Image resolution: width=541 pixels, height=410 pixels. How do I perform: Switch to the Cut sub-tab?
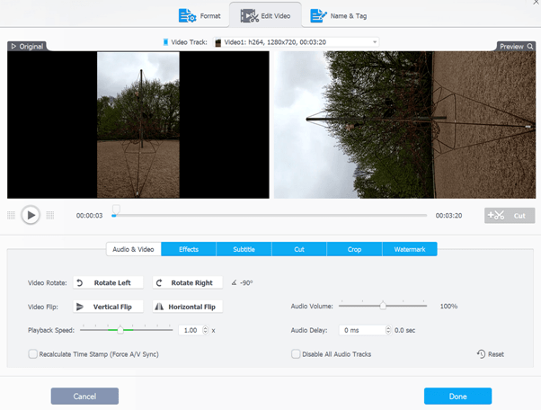[299, 249]
